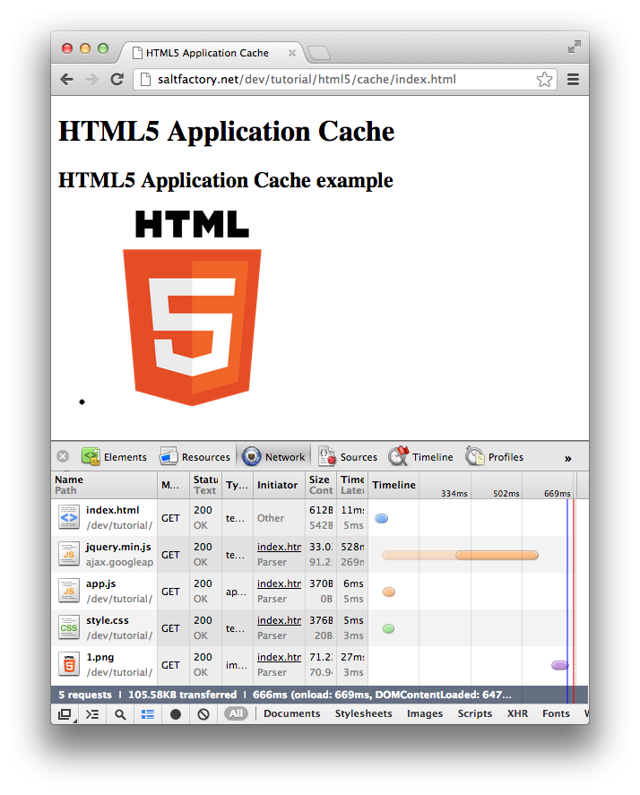
Task: Select the index.html request row icon
Action: tap(69, 517)
